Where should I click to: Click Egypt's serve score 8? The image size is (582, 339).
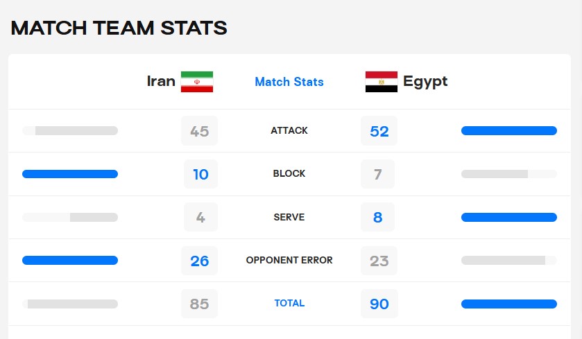[x=378, y=218]
